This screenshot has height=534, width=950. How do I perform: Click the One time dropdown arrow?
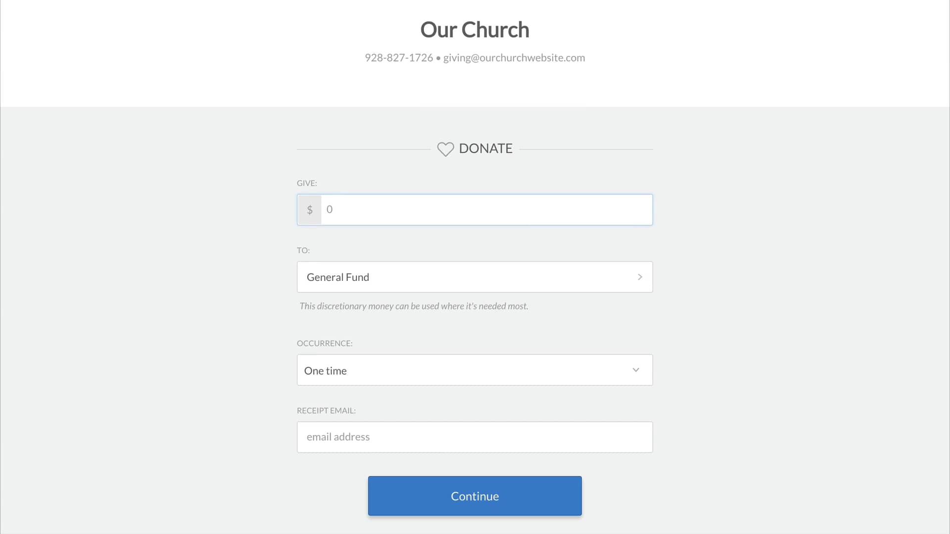(x=636, y=370)
